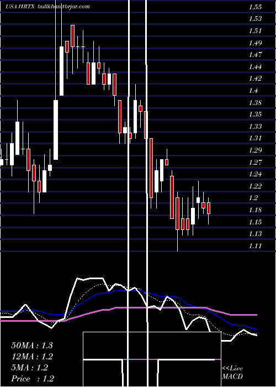Click the 1.49 price level label
This screenshot has height=387, width=276.
coord(255,43)
